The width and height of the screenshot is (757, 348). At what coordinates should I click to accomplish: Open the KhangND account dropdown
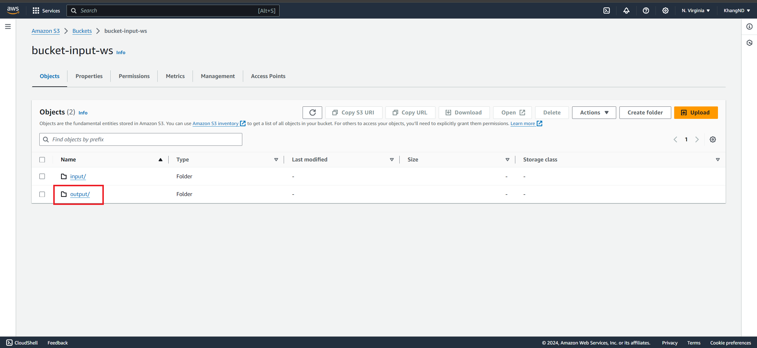pyautogui.click(x=737, y=11)
